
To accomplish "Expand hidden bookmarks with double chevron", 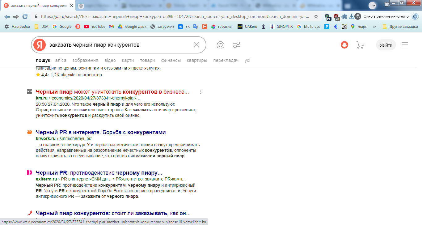I will (x=374, y=27).
